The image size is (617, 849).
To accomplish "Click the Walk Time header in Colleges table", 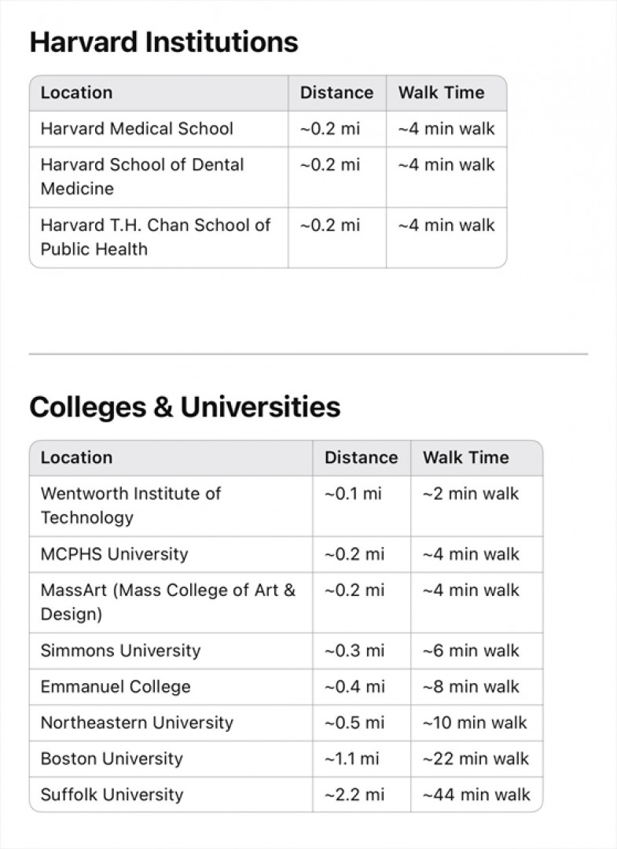I will click(x=465, y=458).
